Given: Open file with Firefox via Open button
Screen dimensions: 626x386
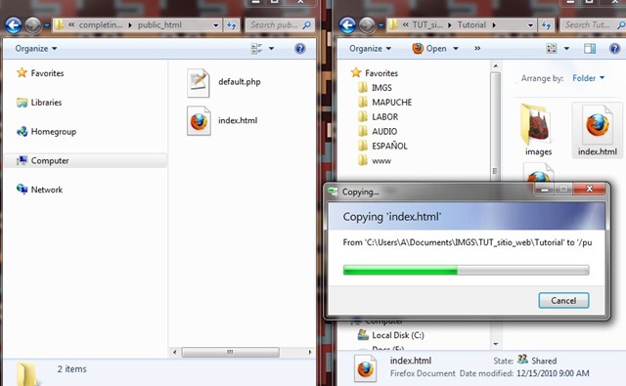Looking at the screenshot, I should tap(429, 49).
